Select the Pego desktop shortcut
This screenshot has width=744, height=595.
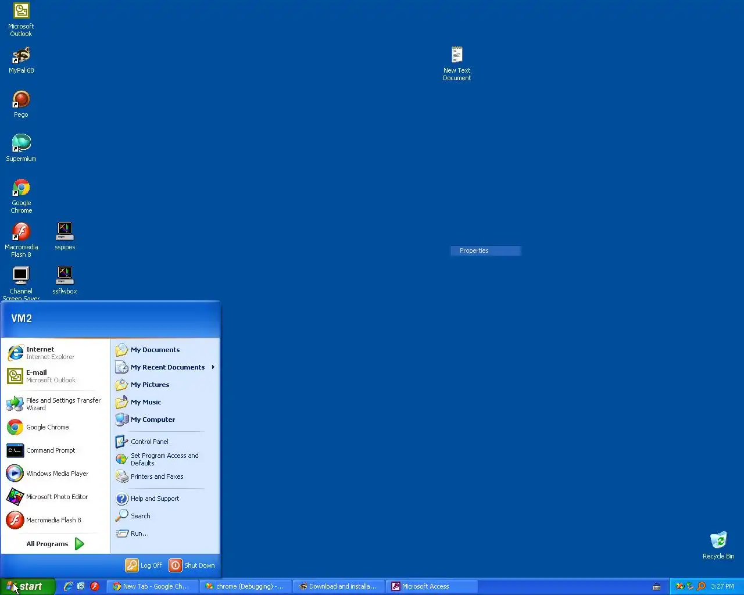(x=21, y=104)
